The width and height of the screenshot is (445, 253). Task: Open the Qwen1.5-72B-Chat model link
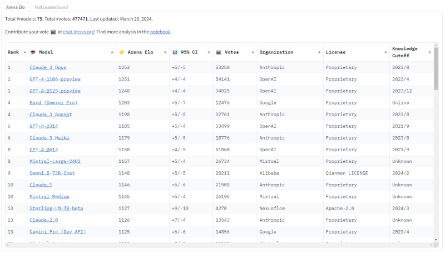pos(52,173)
